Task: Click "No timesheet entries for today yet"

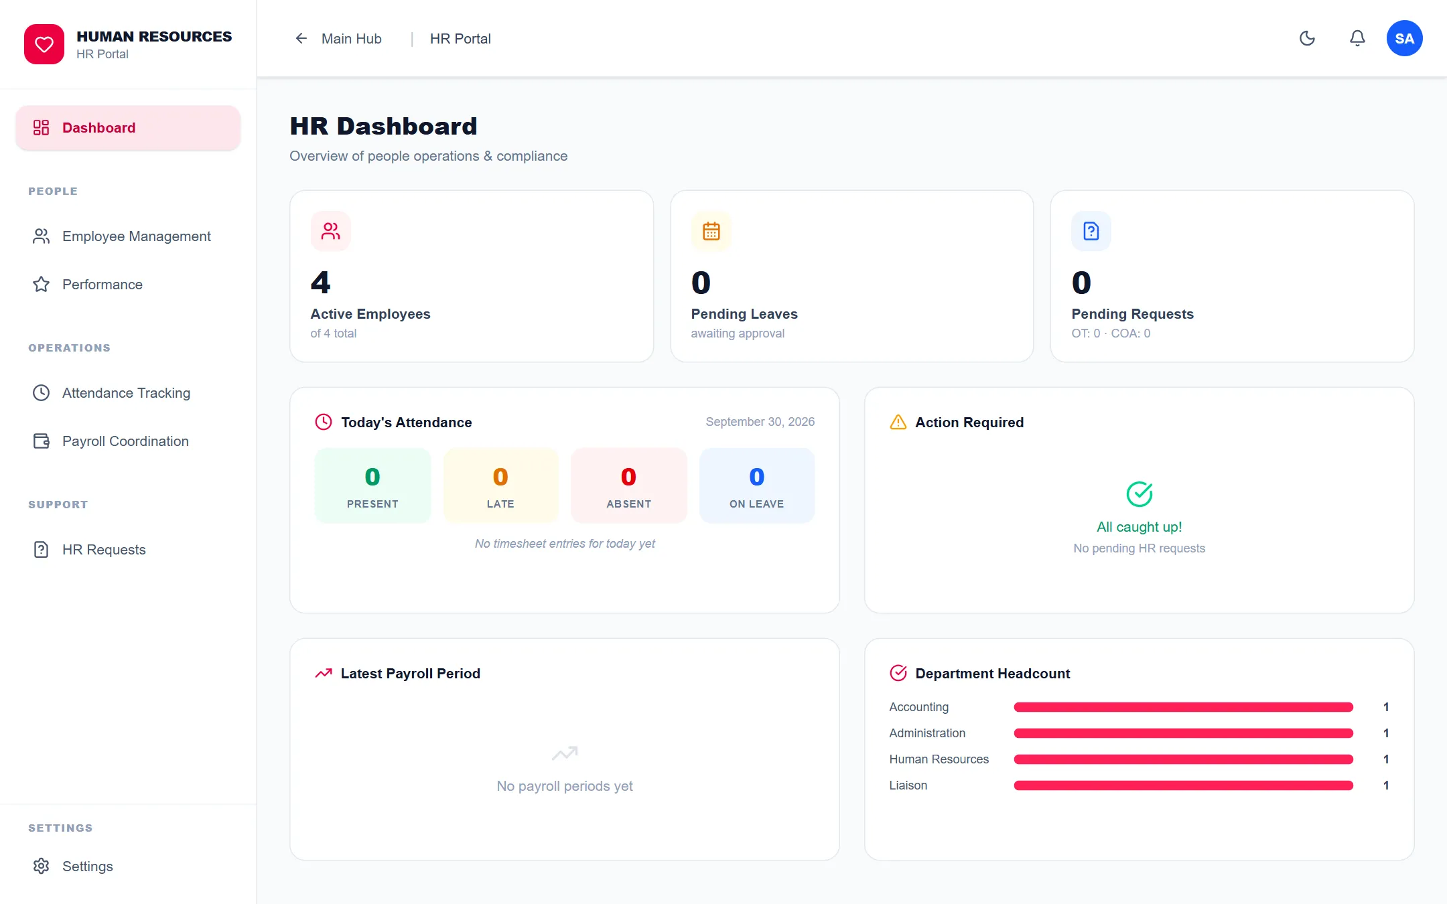Action: [565, 544]
